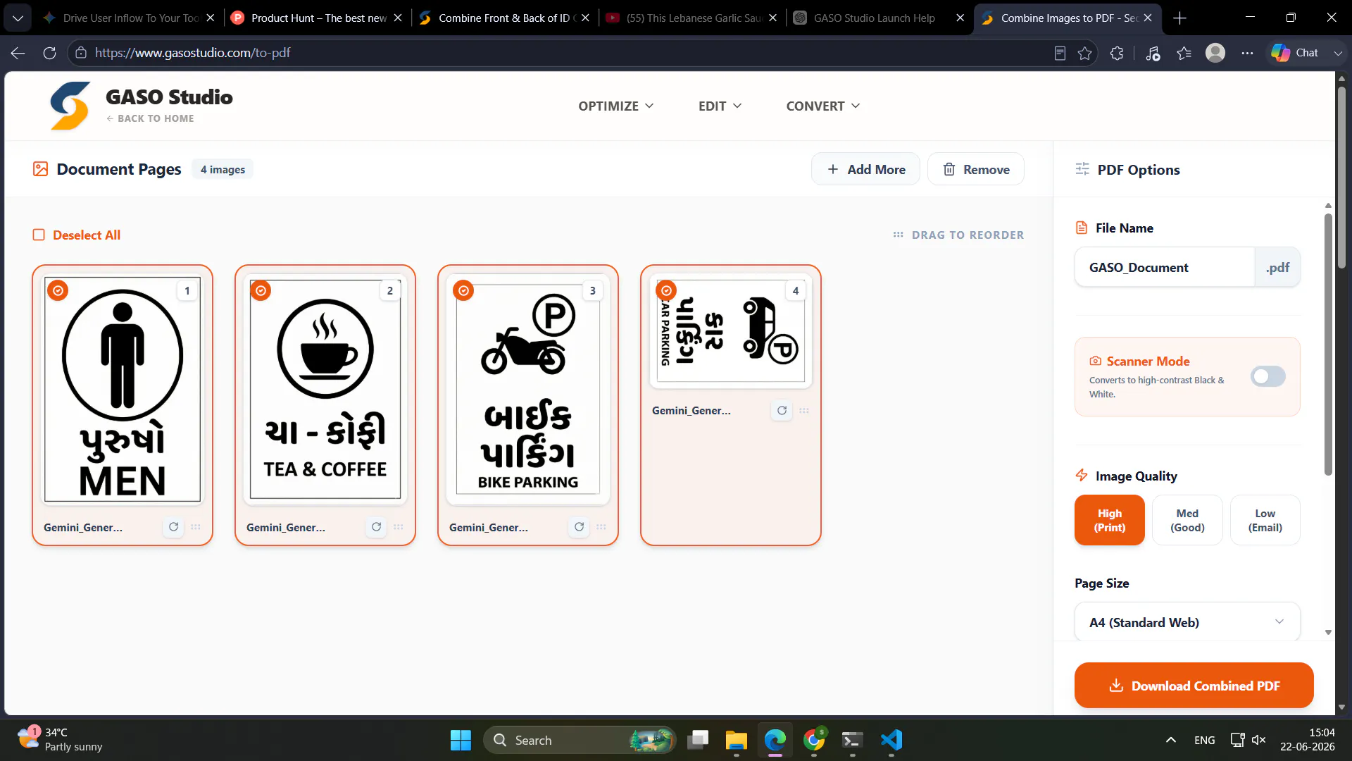
Task: Click the drag handle on page 1 card
Action: pos(196,527)
